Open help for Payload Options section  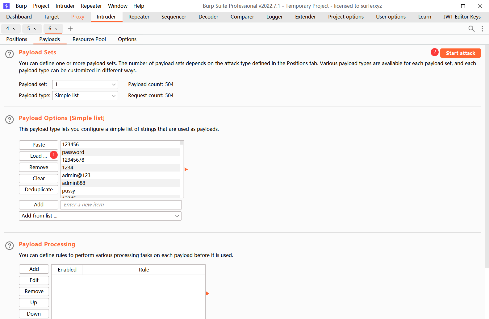10,120
